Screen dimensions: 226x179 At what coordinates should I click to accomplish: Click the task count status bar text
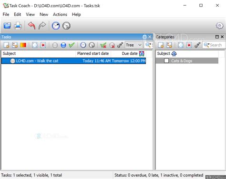31,175
